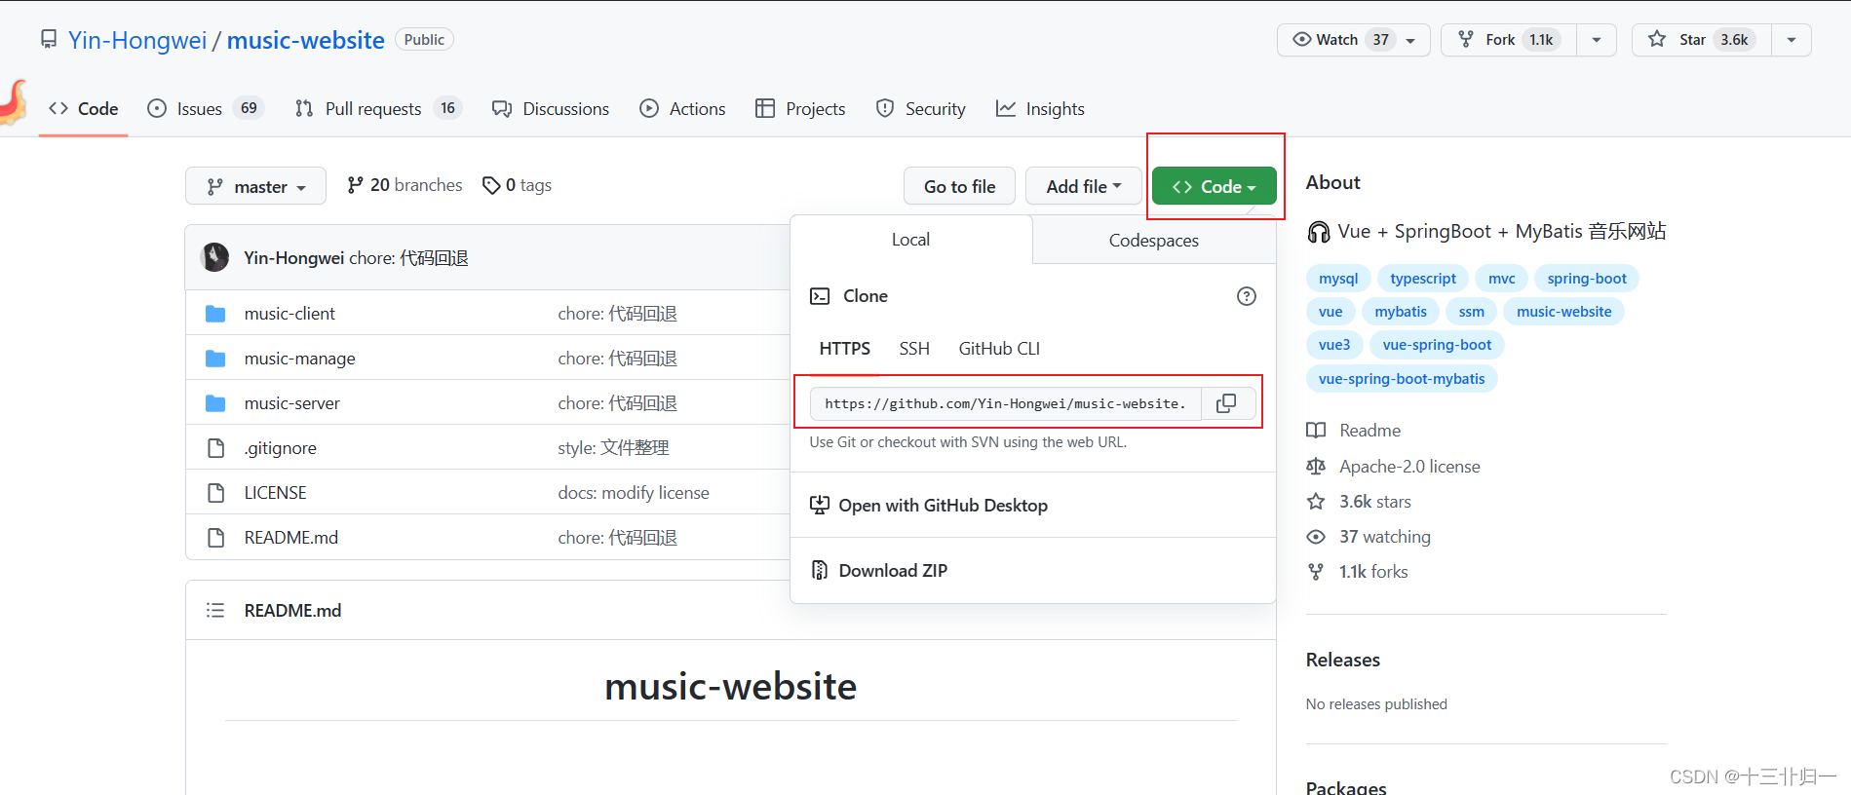The width and height of the screenshot is (1851, 795).
Task: Open the music-server folder
Action: [291, 403]
